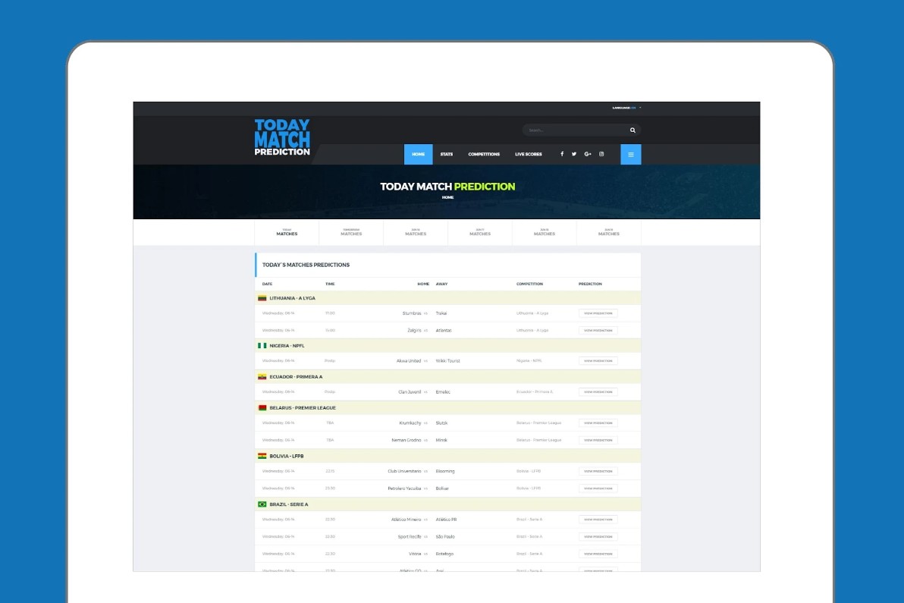
Task: Click the Neman Grodno team name
Action: click(406, 441)
